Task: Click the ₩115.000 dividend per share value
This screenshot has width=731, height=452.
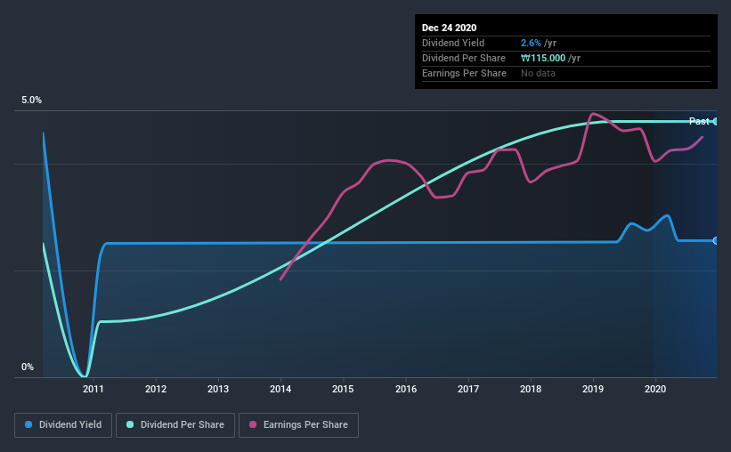Action: click(x=543, y=58)
